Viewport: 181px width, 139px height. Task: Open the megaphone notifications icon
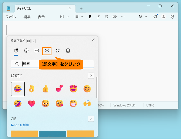(x=155, y=17)
